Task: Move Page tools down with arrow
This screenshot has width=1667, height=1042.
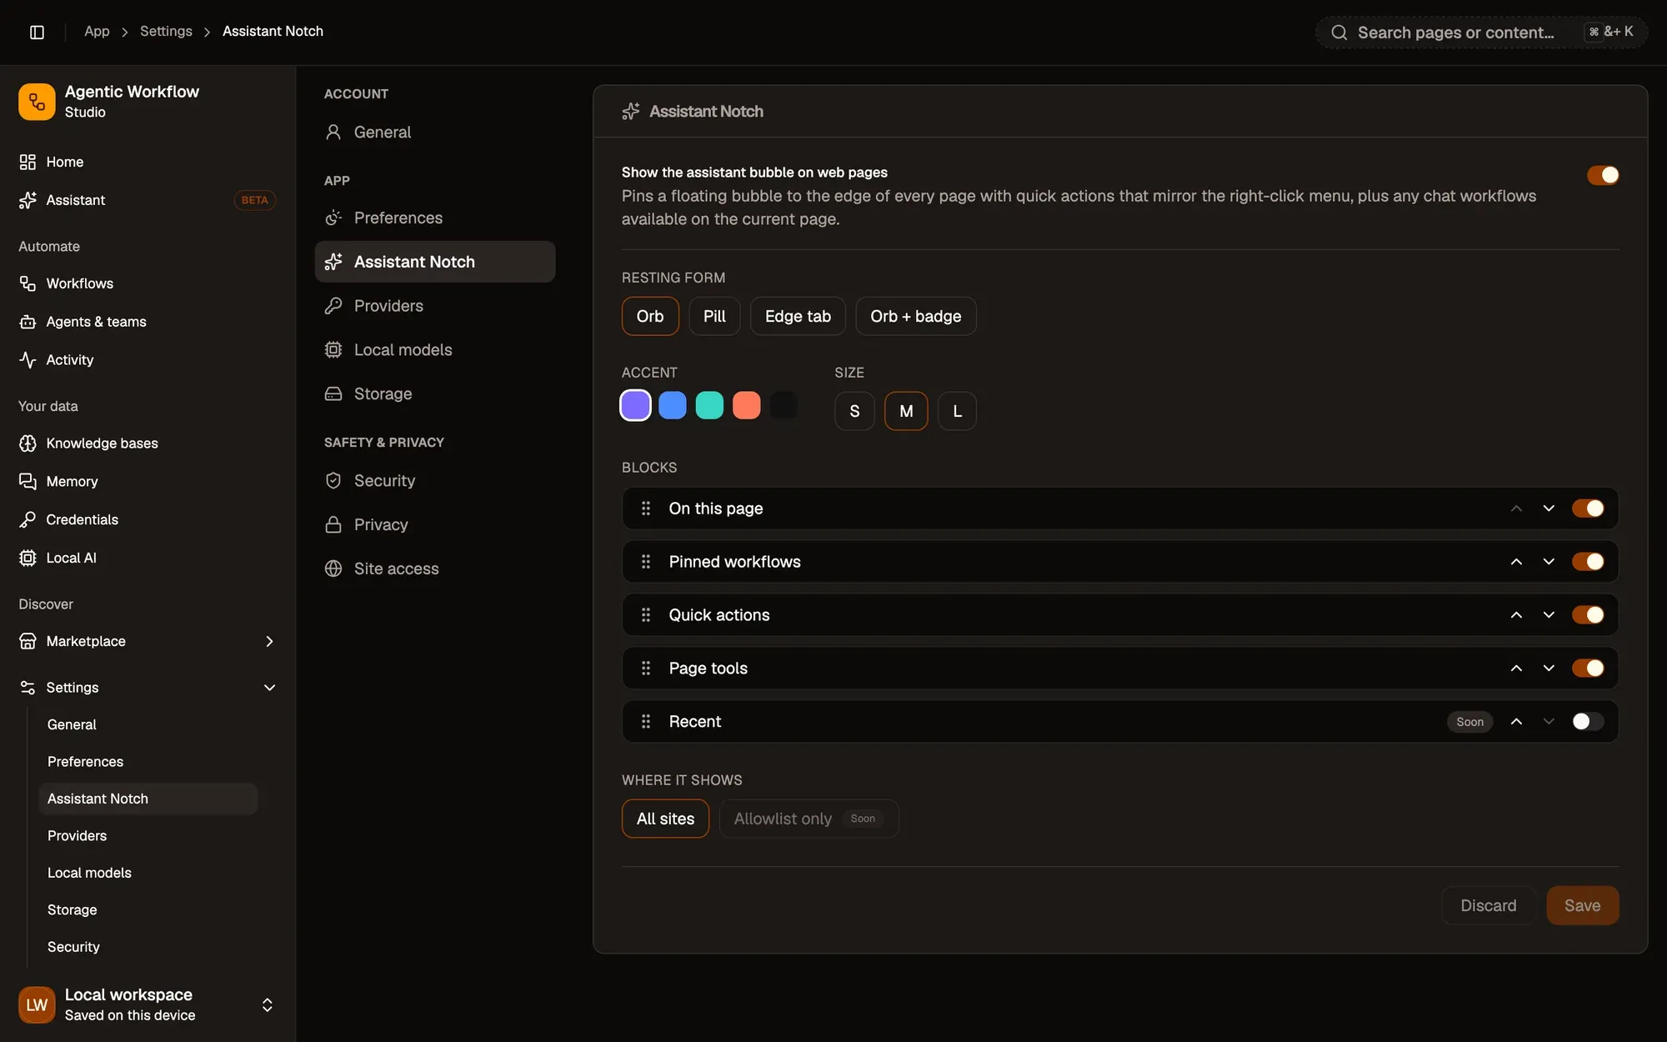Action: pos(1549,669)
